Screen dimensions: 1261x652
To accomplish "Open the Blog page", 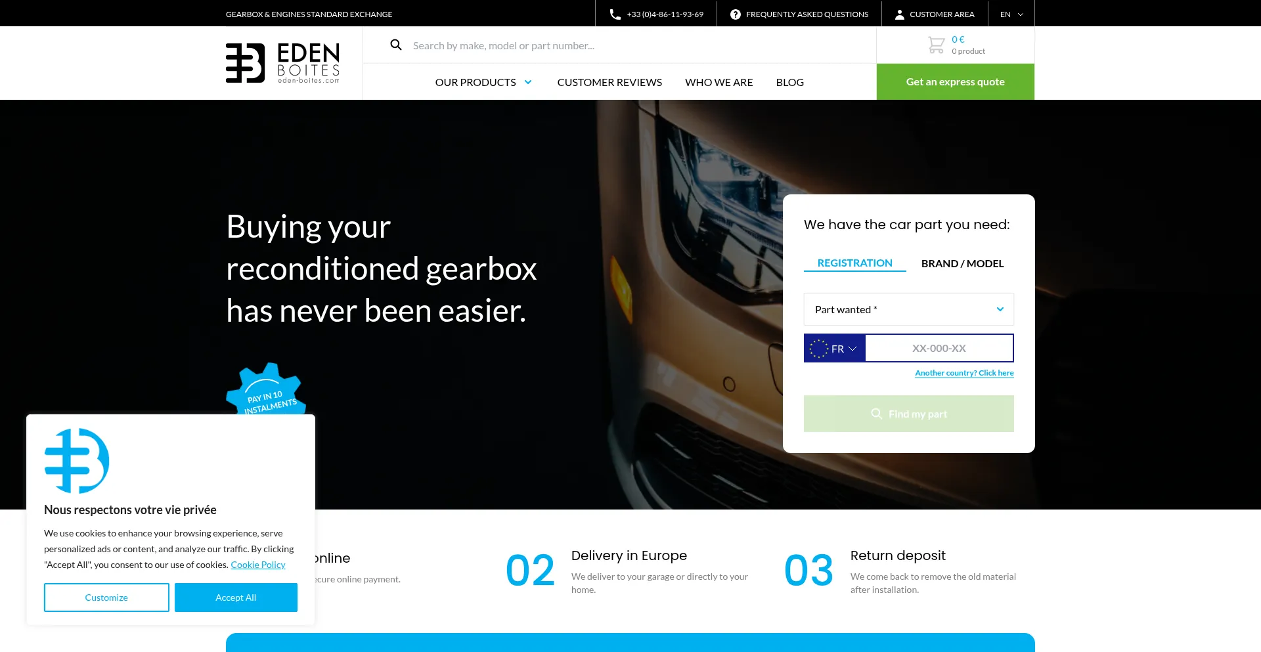I will (x=789, y=81).
